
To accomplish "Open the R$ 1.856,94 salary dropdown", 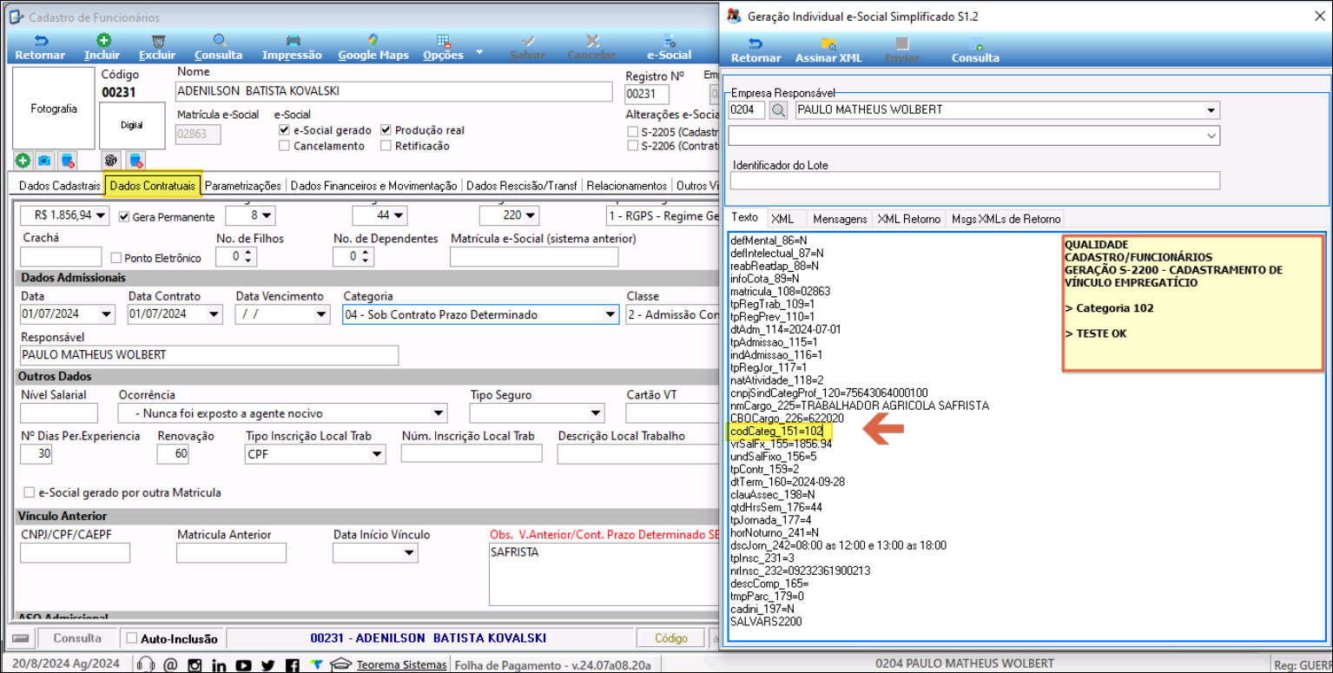I will (102, 215).
